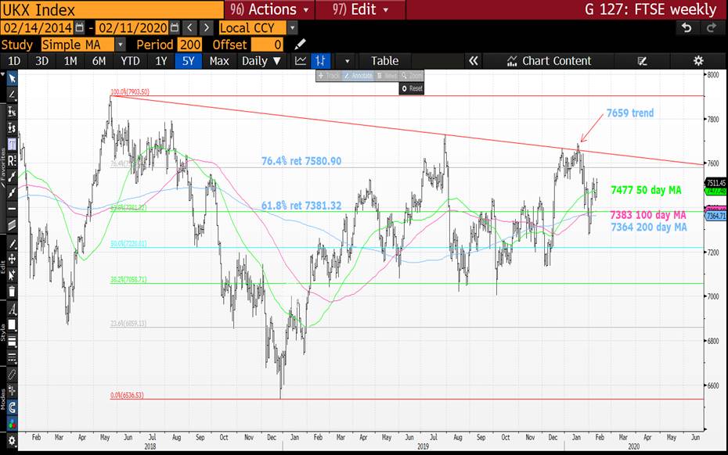This screenshot has width=728, height=455.
Task: Click the '76.4% ret 7580.90' label
Action: point(301,161)
